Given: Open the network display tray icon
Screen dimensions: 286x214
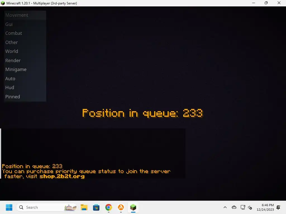Looking at the screenshot, I should point(243,207).
